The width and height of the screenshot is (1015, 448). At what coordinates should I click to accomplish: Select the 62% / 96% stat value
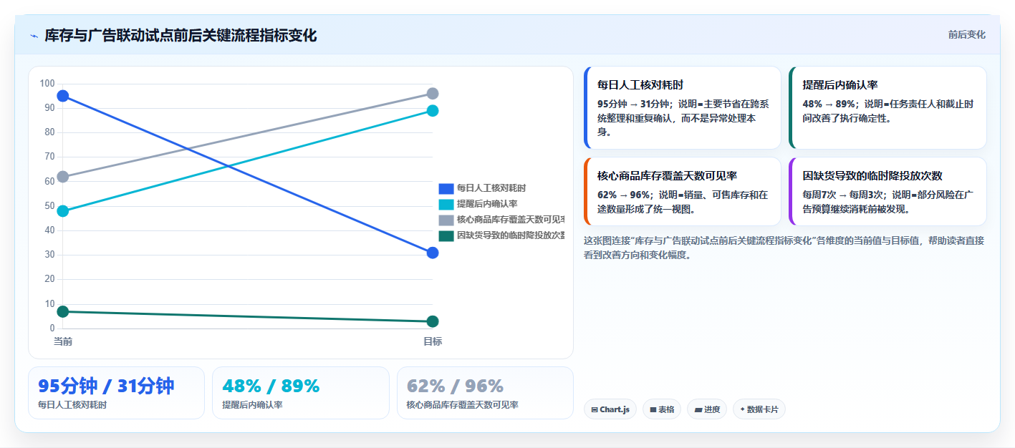[x=455, y=386]
